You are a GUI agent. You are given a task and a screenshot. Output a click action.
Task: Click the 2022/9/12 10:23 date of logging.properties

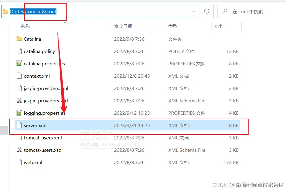(132, 113)
